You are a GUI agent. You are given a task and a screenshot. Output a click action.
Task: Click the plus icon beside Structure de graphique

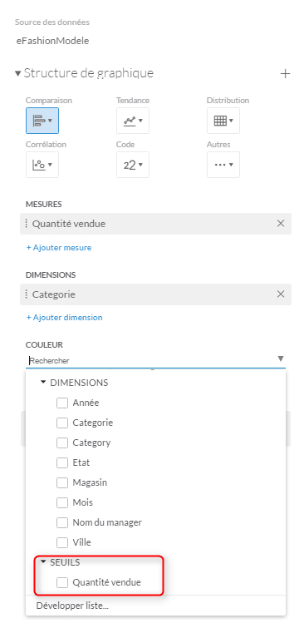pyautogui.click(x=285, y=74)
